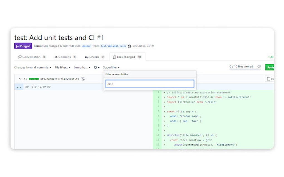Viewport: 284px width, 177px height.
Task: Copy the branch name test/add-unit-tests
Action: 130,46
